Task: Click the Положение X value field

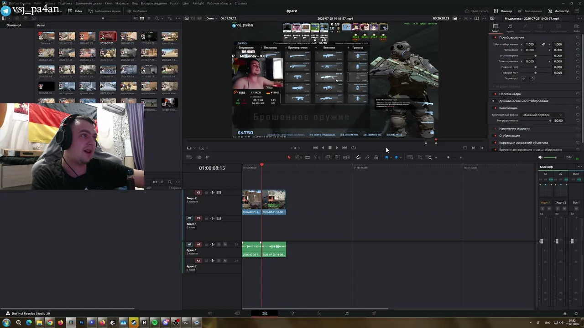Action: click(x=530, y=50)
